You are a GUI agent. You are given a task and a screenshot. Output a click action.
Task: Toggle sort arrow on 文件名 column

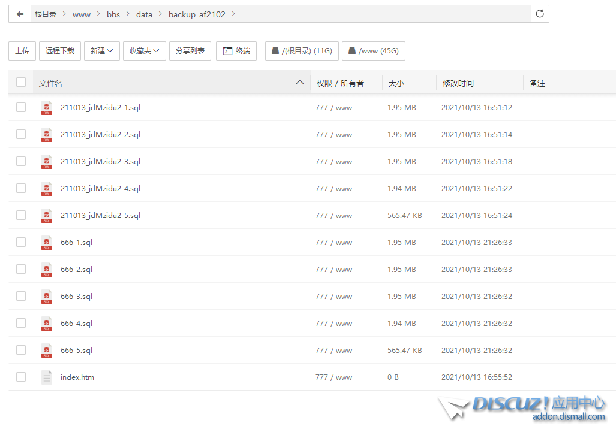click(x=300, y=83)
